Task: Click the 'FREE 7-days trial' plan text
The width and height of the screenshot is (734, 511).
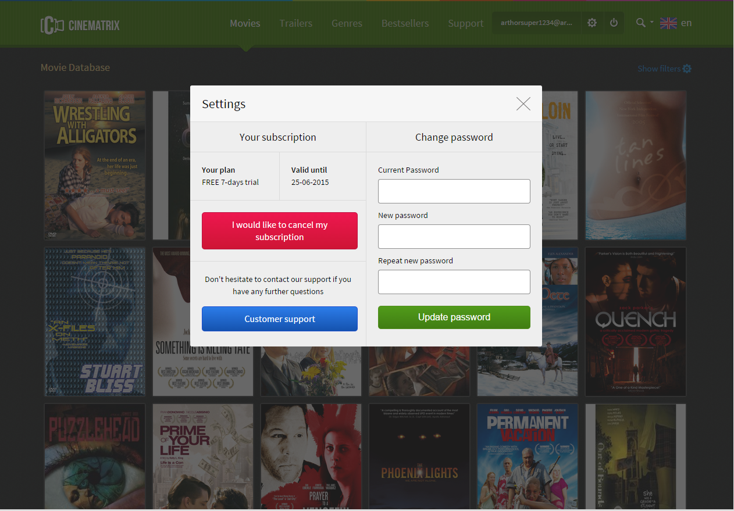Action: point(230,183)
